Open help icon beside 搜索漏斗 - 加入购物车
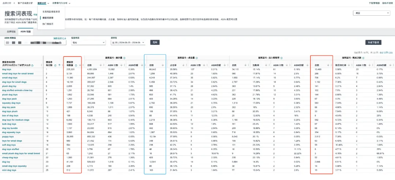 tap(281, 58)
